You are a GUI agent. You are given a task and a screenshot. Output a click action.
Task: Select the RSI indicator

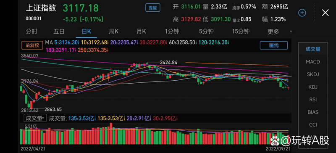(313, 100)
